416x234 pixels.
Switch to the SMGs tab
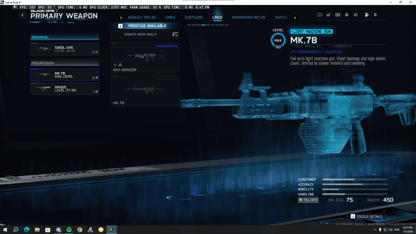click(x=170, y=18)
